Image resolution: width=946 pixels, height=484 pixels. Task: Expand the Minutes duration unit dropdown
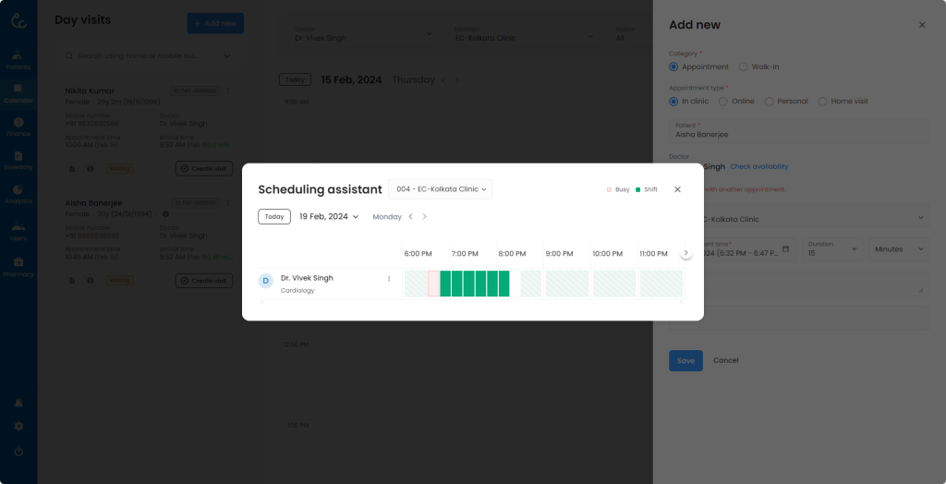tap(896, 248)
